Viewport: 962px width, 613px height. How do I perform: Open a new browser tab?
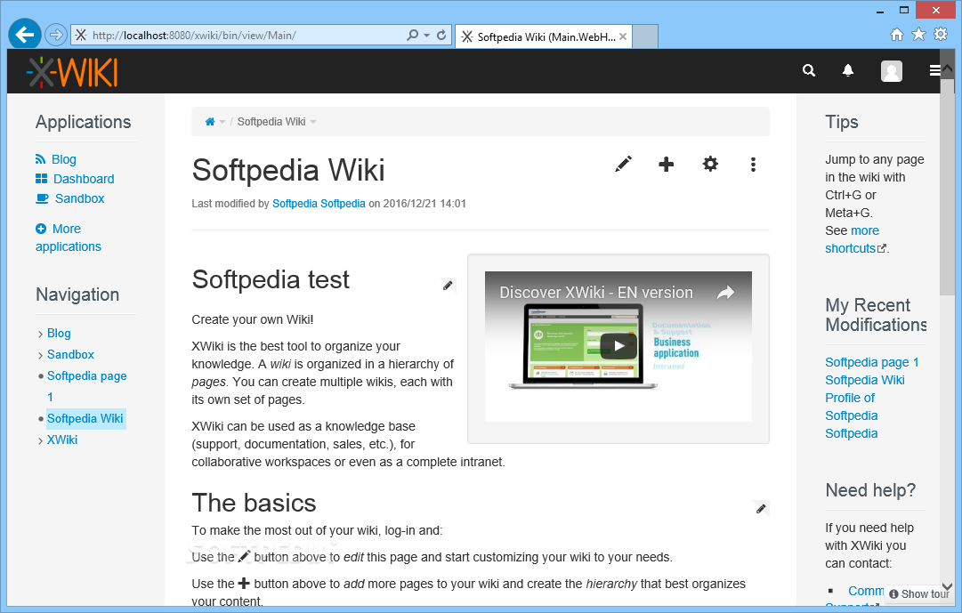[645, 36]
